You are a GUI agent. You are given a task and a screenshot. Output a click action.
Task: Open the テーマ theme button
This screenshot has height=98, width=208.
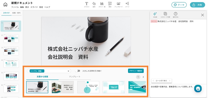tap(179, 5)
